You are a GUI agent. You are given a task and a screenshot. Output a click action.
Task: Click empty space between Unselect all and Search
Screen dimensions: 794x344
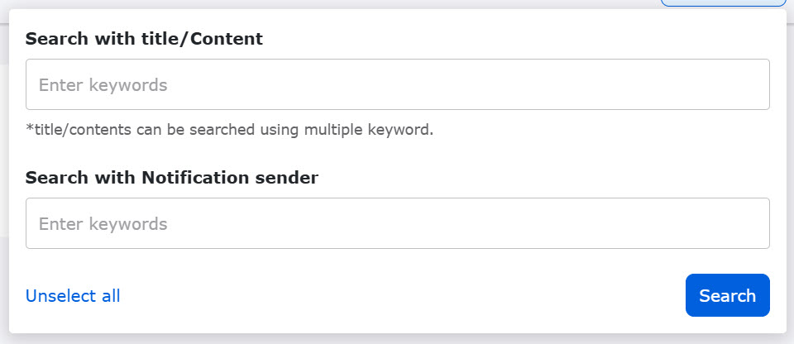(x=397, y=296)
